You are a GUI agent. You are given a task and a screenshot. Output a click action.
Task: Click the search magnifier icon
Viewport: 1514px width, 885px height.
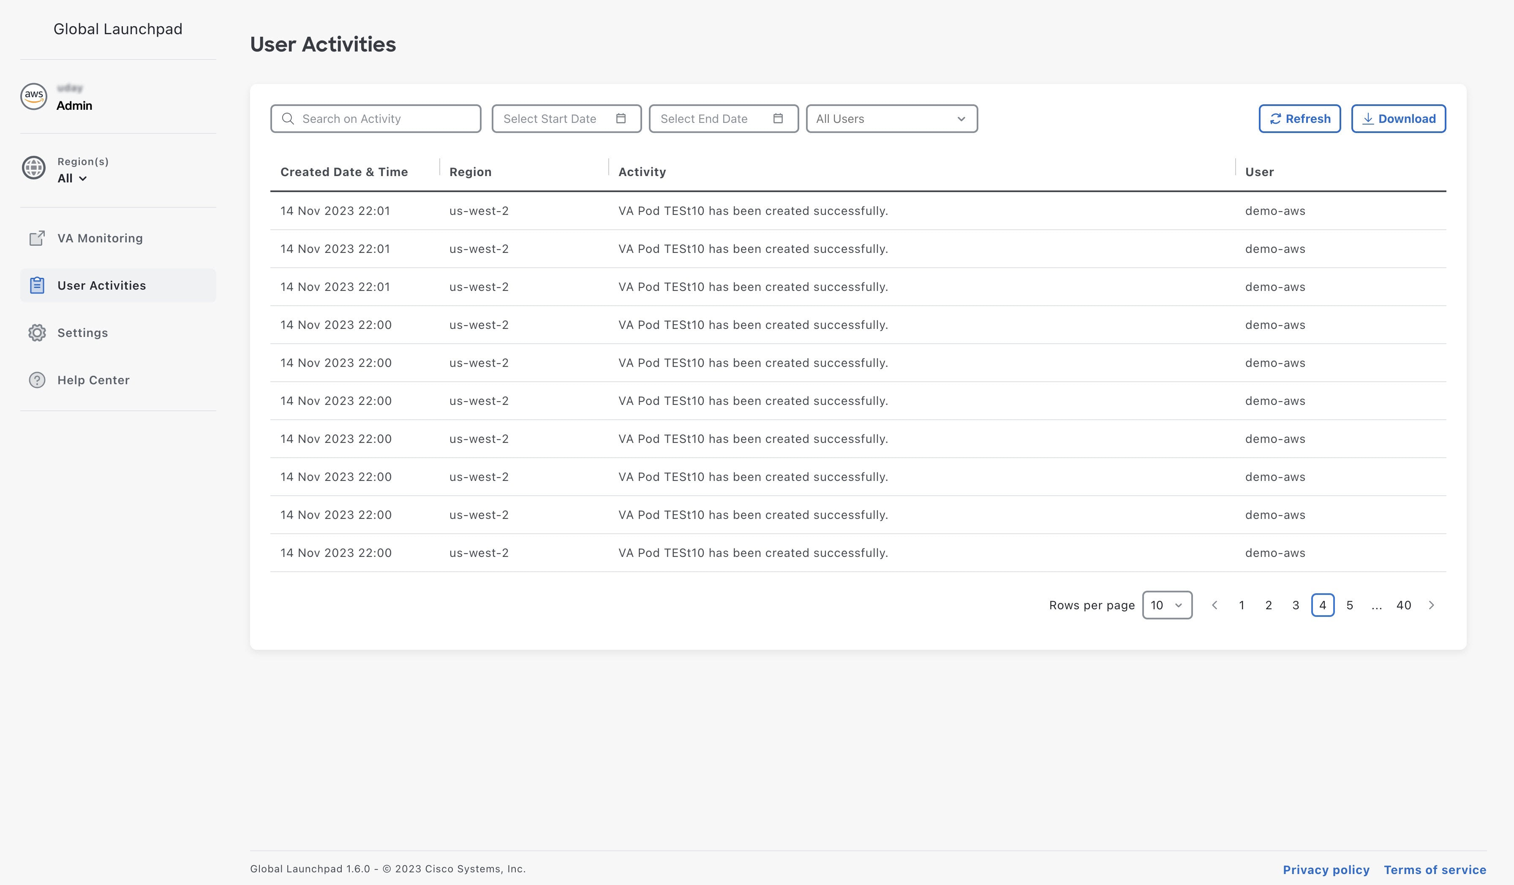pyautogui.click(x=288, y=118)
